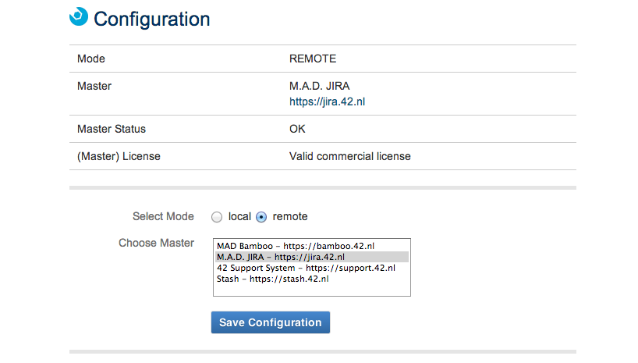638x363 pixels.
Task: Open the https://jira.42.nl master link
Action: pos(327,101)
